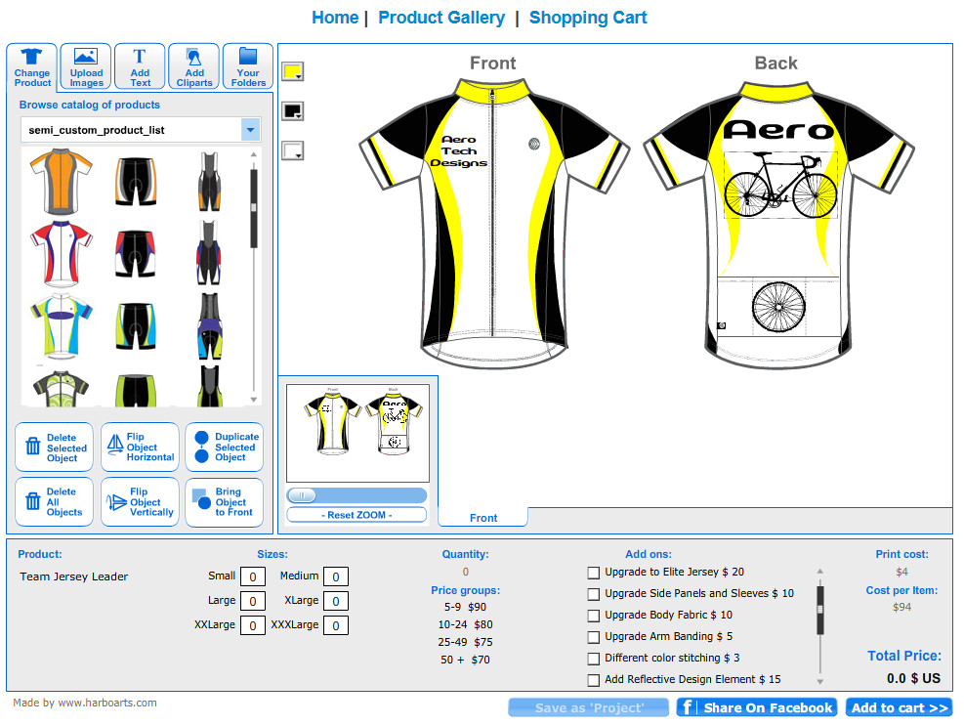Click the XXXLarge size quantity field

click(x=336, y=625)
